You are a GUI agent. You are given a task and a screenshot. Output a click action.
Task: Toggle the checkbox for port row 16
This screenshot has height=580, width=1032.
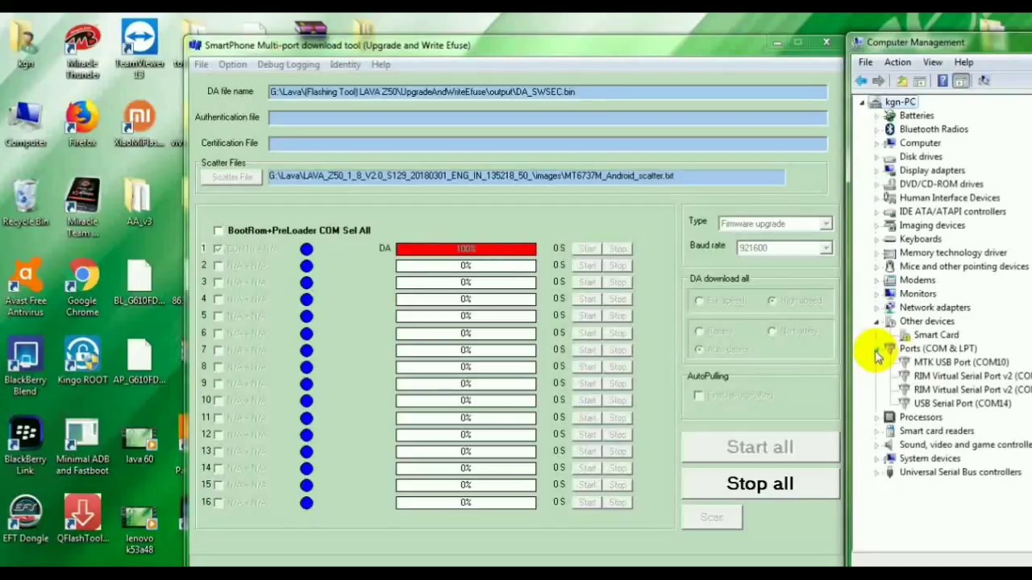click(x=218, y=502)
